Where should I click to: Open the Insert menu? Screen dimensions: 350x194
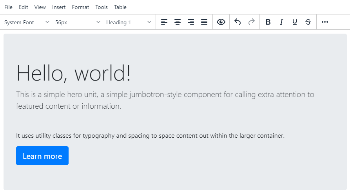tap(59, 7)
